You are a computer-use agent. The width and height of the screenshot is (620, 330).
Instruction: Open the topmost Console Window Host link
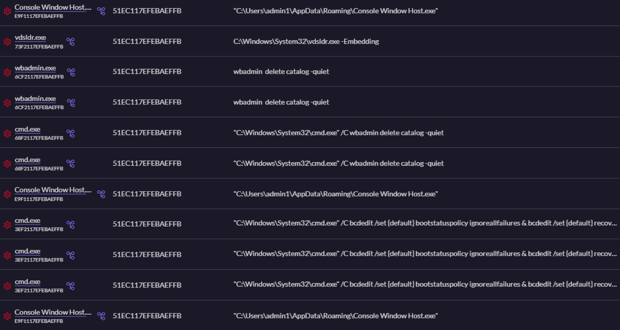[x=52, y=7]
